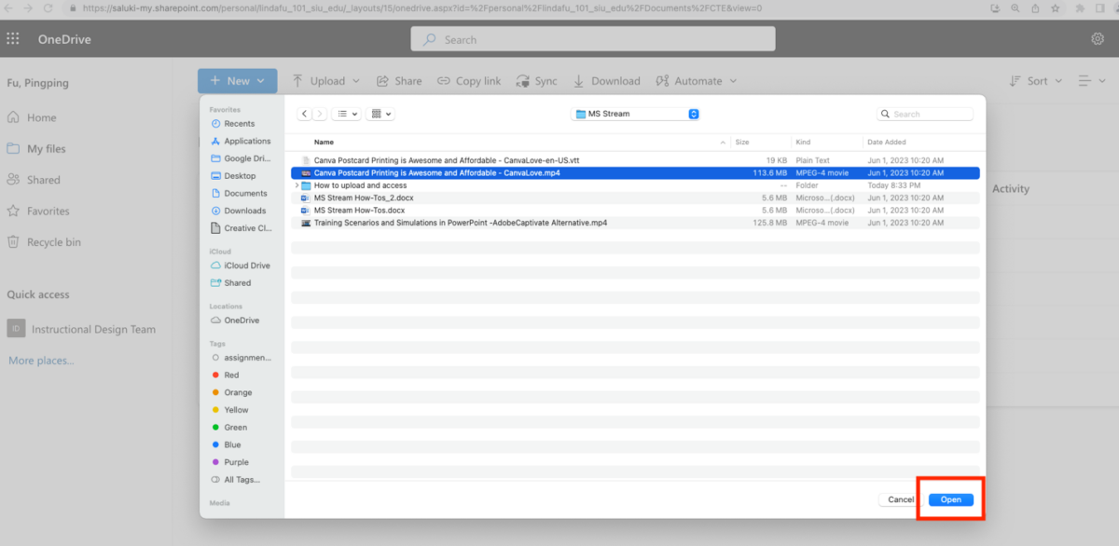
Task: Go back using the browser back arrow
Action: (7, 7)
